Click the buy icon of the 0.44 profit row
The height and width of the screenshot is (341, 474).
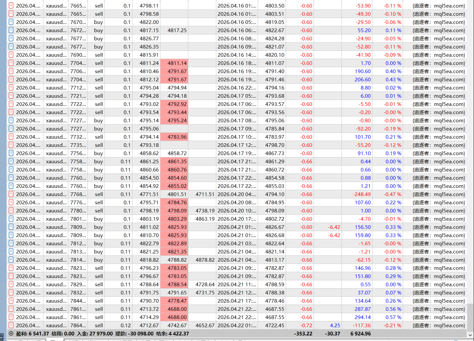pos(11,161)
